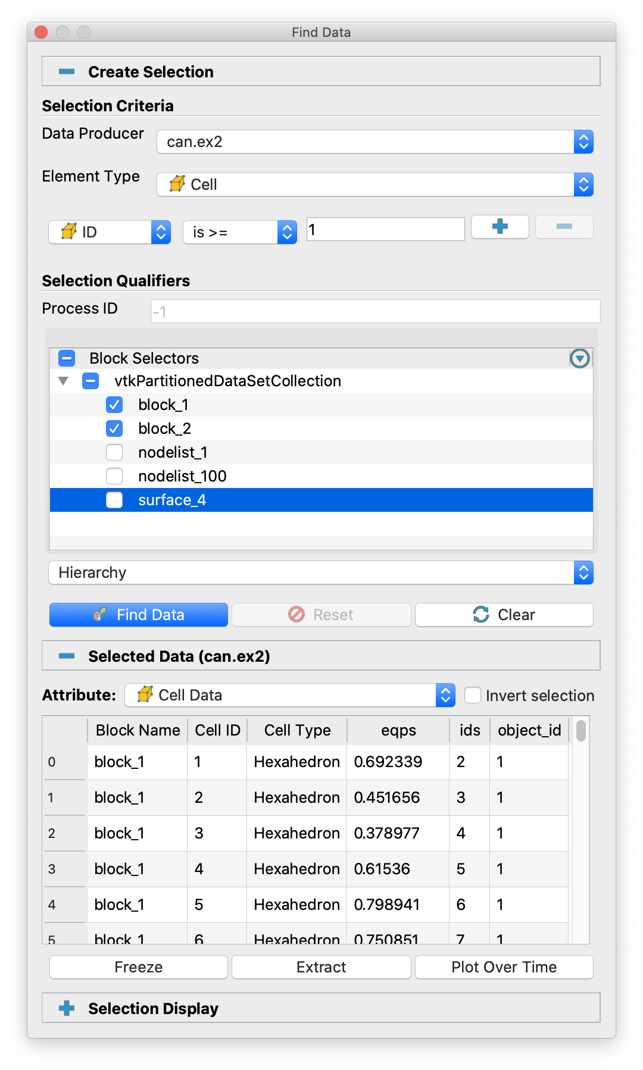
Task: Uncheck the block_1 checkbox
Action: (x=114, y=405)
